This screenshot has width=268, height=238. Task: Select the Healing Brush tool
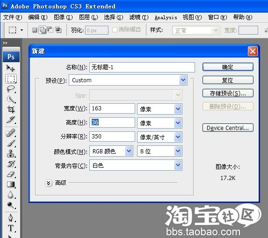pos(11,133)
